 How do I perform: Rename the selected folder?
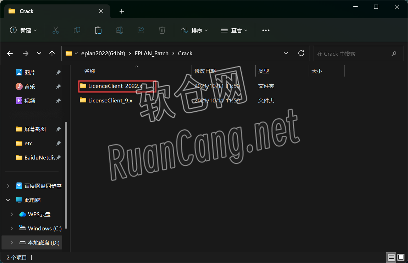pyautogui.click(x=120, y=30)
